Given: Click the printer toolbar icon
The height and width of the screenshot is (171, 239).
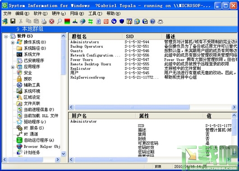Looking at the screenshot, I should tap(44, 22).
